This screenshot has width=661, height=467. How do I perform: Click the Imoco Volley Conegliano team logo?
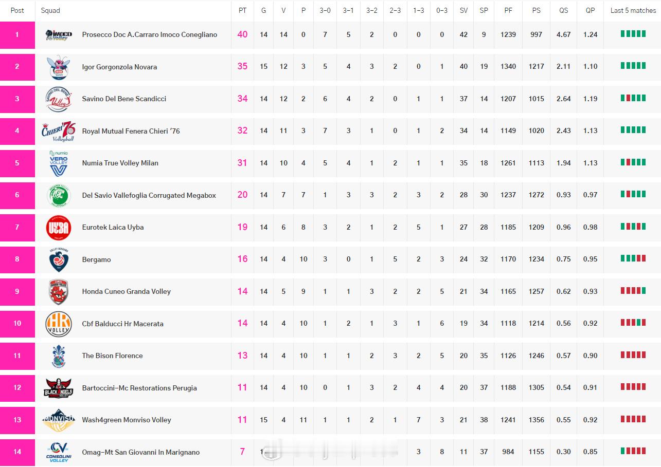point(59,35)
